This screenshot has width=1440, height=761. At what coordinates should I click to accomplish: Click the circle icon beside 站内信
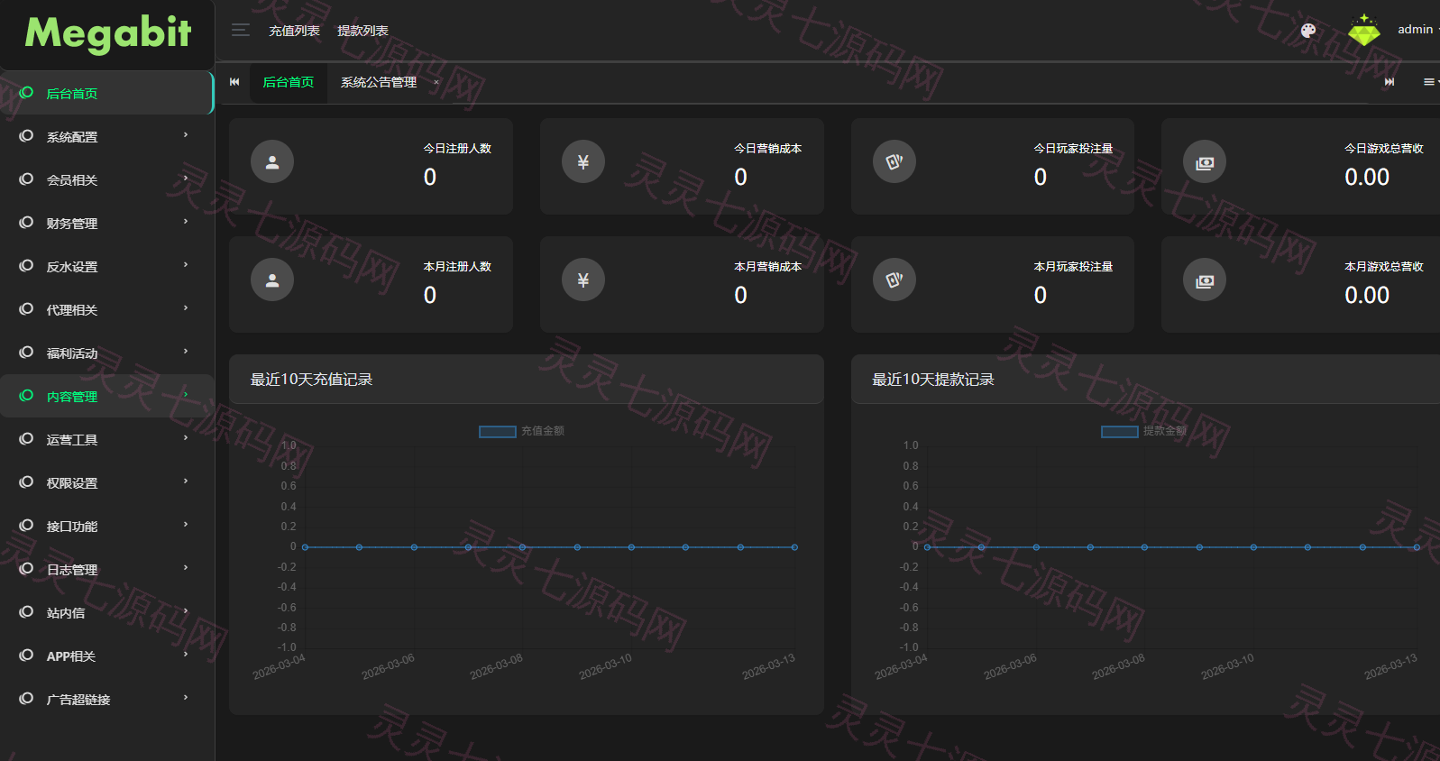26,612
